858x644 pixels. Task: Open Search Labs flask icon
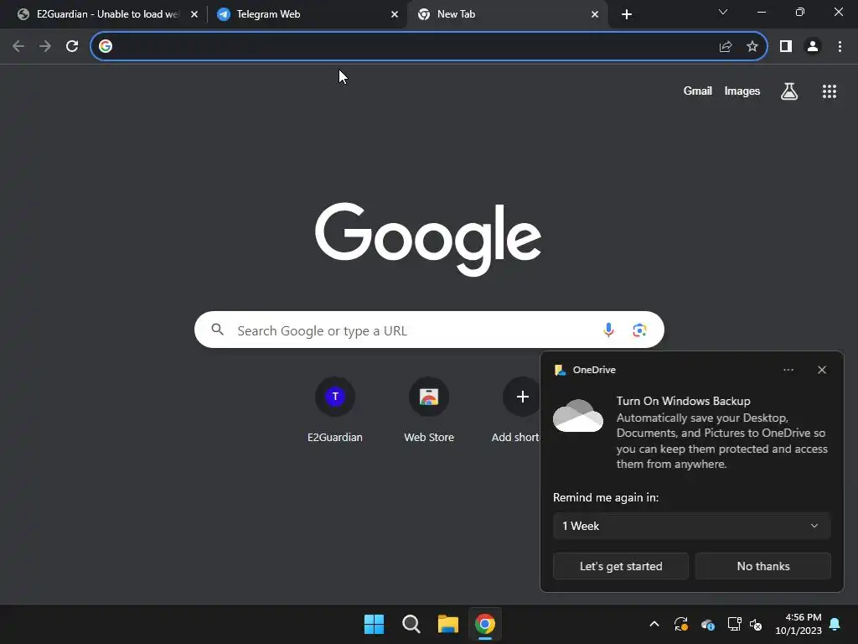point(789,91)
